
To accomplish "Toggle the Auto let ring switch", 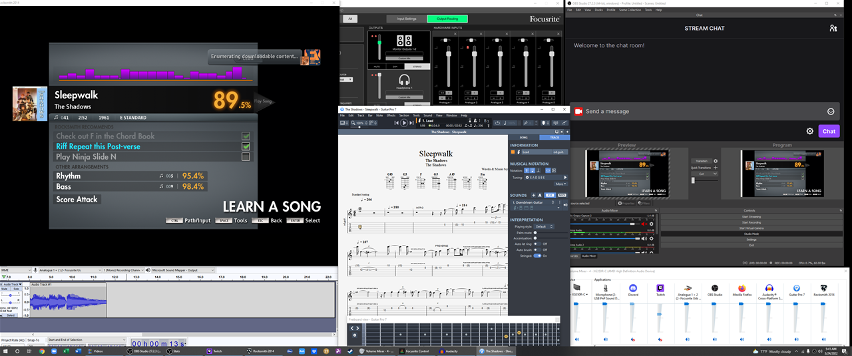I will [537, 244].
